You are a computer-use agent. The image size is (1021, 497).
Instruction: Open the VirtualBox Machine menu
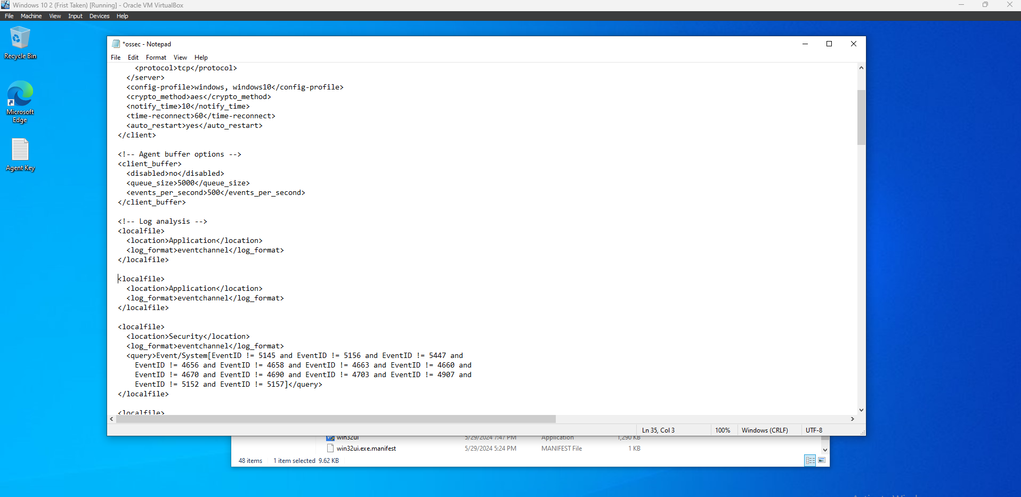31,16
